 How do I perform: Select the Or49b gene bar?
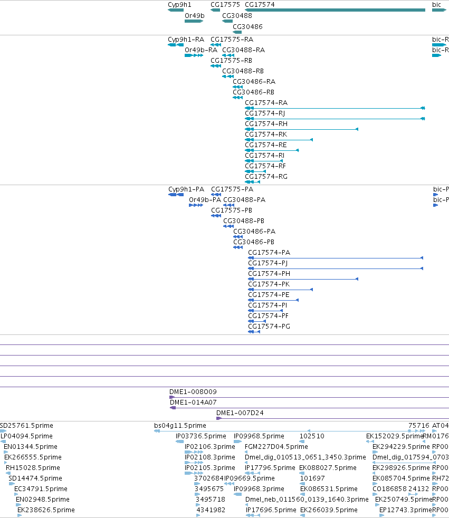194,21
